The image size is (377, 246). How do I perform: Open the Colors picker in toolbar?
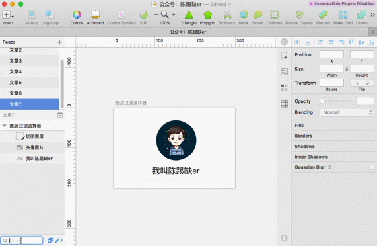coord(77,17)
